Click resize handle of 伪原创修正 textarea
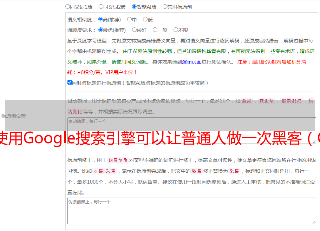The width and height of the screenshot is (320, 231). click(x=314, y=223)
